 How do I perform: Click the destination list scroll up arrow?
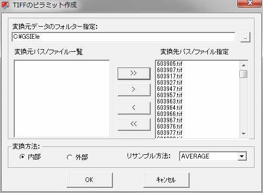click(x=244, y=65)
